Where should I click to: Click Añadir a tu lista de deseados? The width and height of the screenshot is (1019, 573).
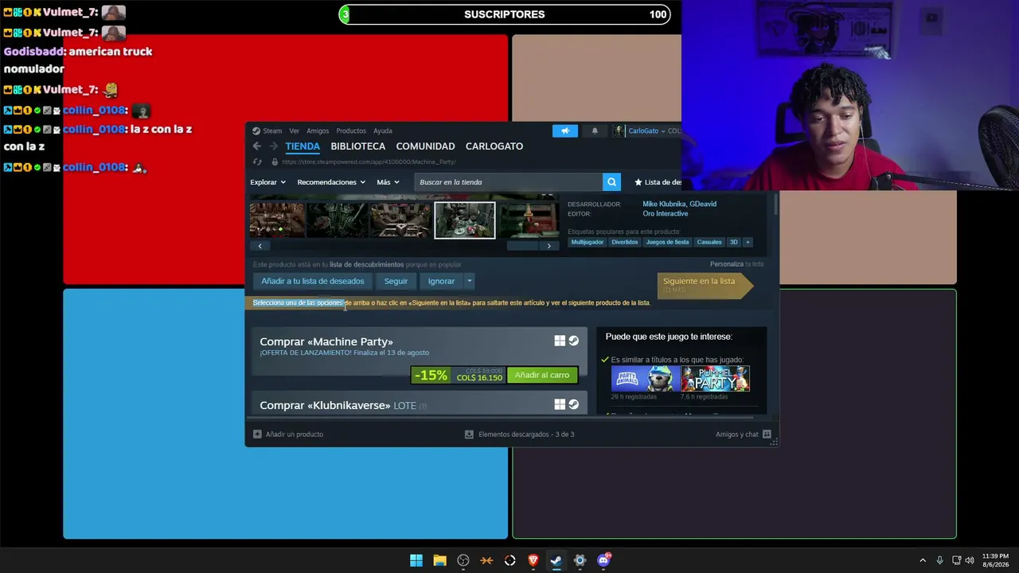click(x=313, y=281)
